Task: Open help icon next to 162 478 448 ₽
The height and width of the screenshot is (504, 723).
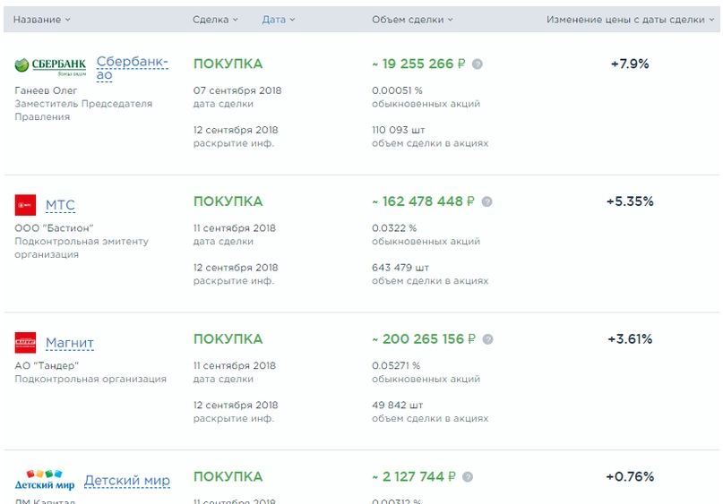Action: [x=486, y=201]
